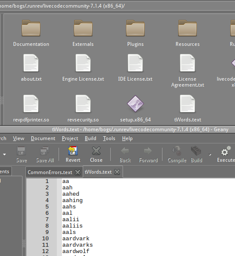Screen dimensions: 235x256
Task: Click the word 'aahing' in the editor
Action: pos(73,200)
